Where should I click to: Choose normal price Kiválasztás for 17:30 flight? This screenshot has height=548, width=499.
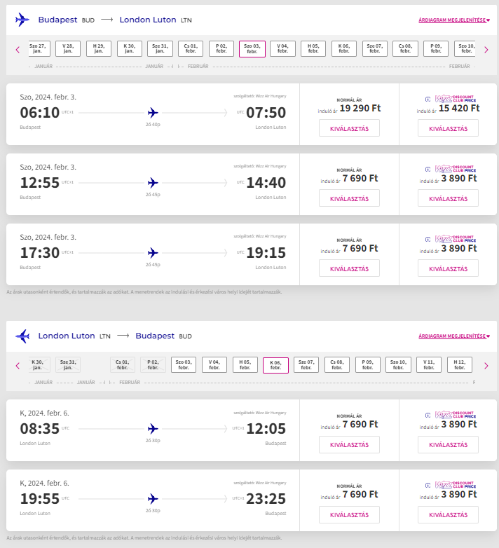click(349, 268)
